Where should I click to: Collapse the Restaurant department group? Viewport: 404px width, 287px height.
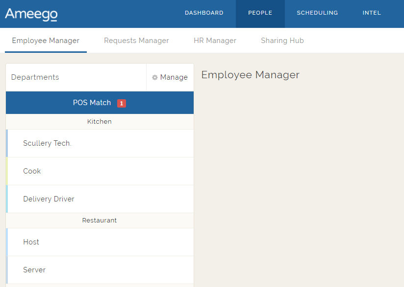coord(100,221)
